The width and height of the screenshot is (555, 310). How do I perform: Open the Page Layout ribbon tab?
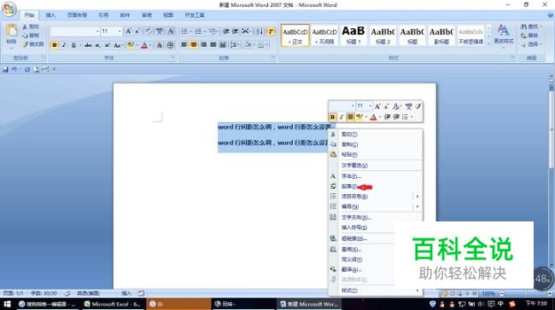77,15
